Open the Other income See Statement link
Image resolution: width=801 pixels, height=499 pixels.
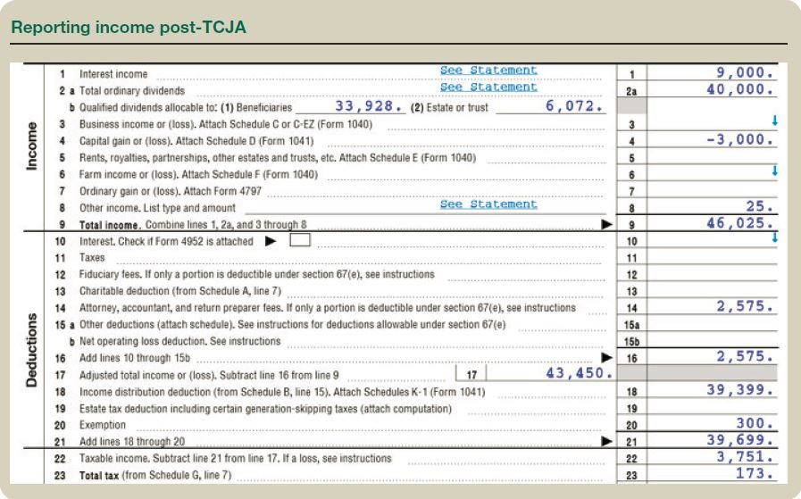[488, 204]
